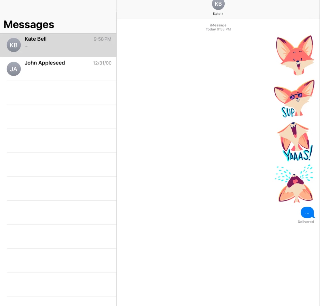This screenshot has height=306, width=321.
Task: Select the crying fox sticker
Action: tap(294, 184)
